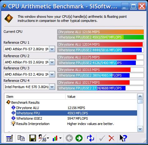Viewport: 148px width, 145px height.
Task: Click the red X cancel icon
Action: point(111,138)
